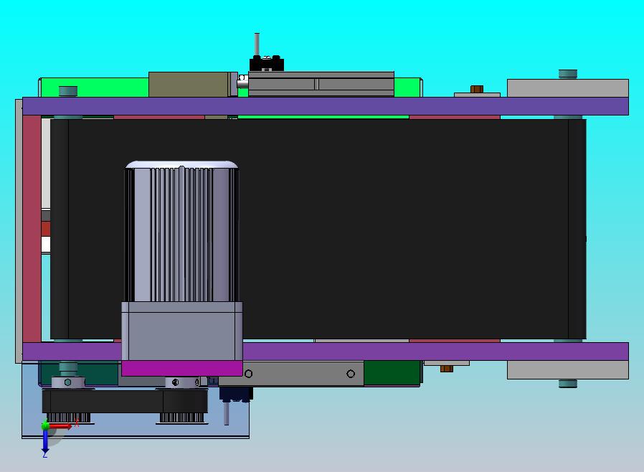Pick the brown bolt below the bottom rail
Viewport: 644px width, 472px height.
(447, 369)
